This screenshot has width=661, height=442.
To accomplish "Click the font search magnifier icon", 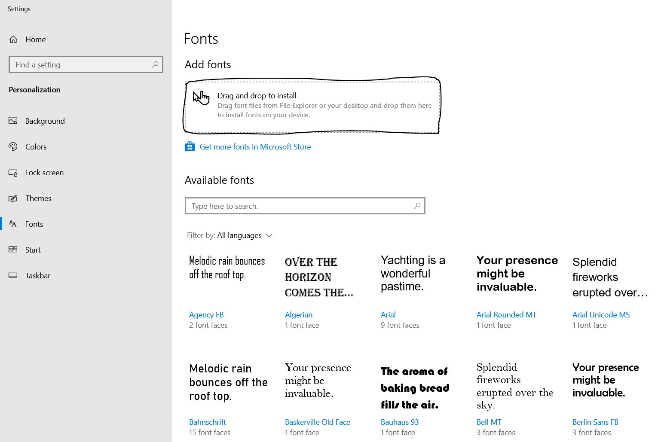I will point(416,206).
